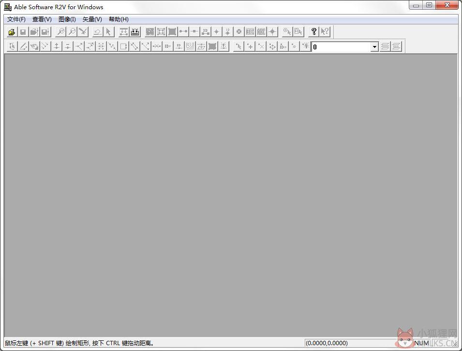Open the 图像(I) menu
The height and width of the screenshot is (351, 462).
pos(67,19)
